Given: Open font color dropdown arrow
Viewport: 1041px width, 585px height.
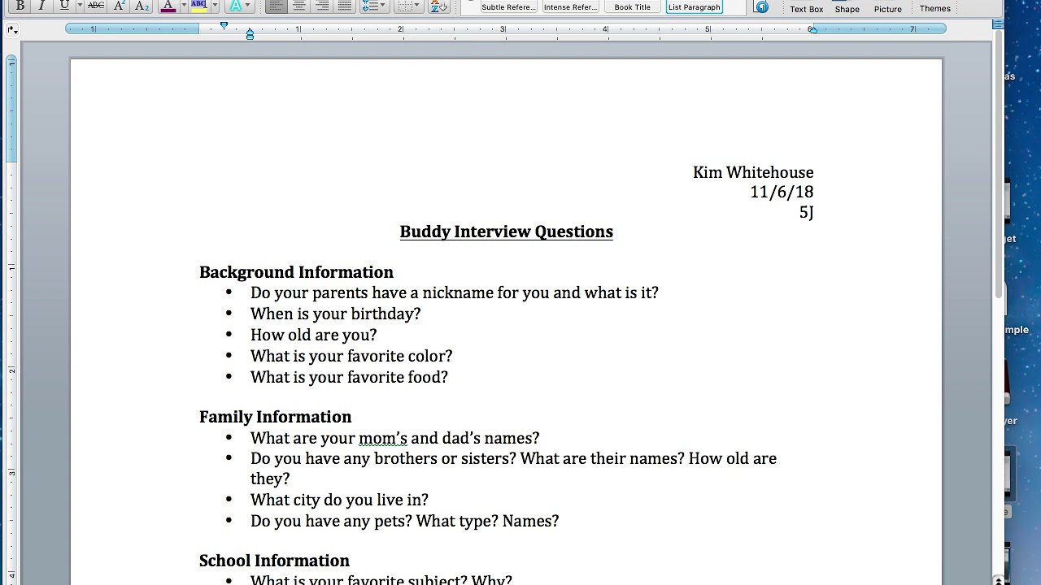Looking at the screenshot, I should 184,6.
